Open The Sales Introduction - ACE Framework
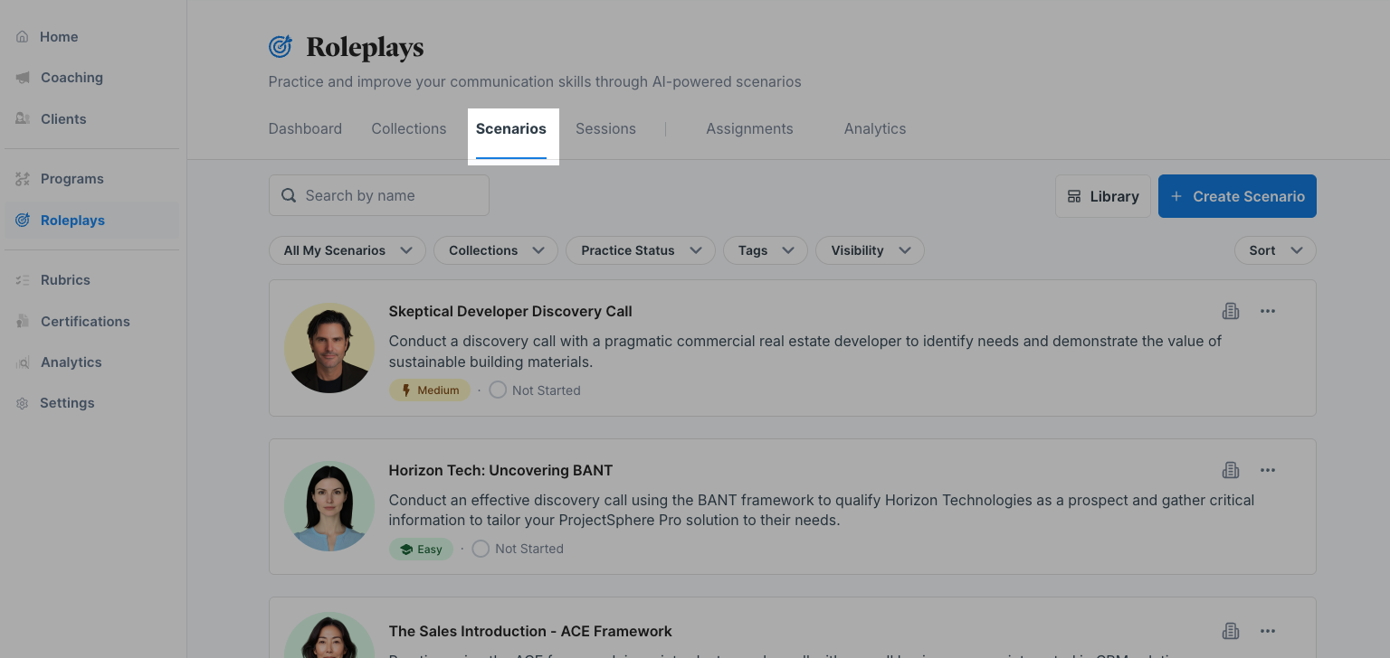The image size is (1390, 658). tap(530, 631)
